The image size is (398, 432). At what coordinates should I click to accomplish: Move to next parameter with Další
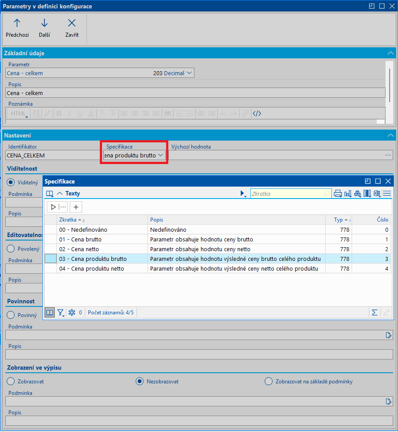pos(44,28)
